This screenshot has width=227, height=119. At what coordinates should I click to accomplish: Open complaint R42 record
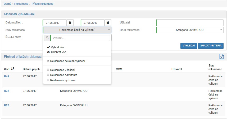click(x=7, y=76)
